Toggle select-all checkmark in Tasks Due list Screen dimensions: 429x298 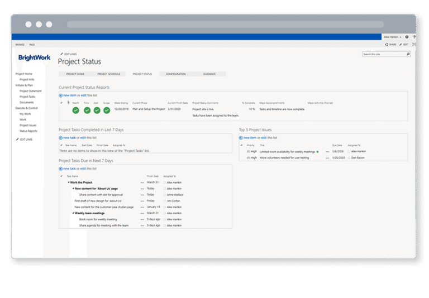[x=61, y=176]
